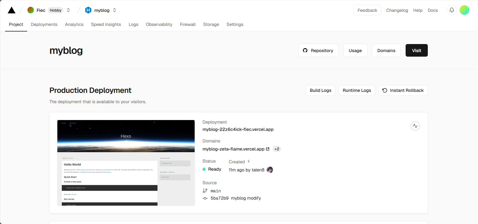
Task: Open the user avatar menu
Action: (464, 10)
